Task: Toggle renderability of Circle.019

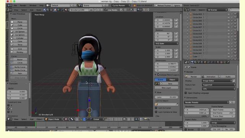Action: (x=235, y=37)
